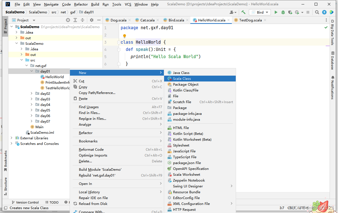Open the user account icon in the toolbar

tap(233, 12)
